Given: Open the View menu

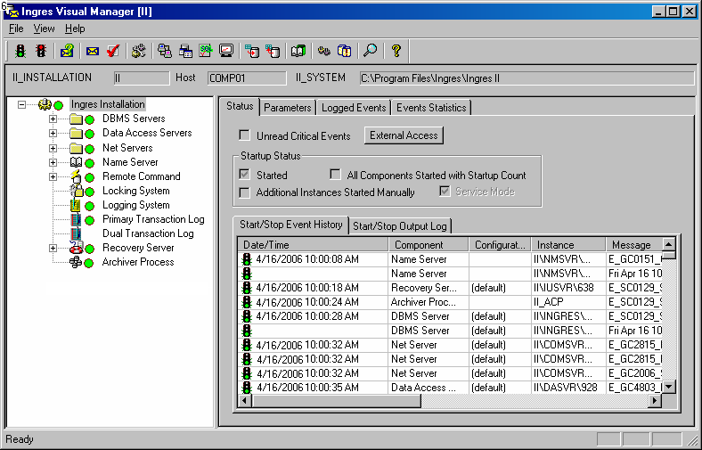Looking at the screenshot, I should [x=44, y=29].
